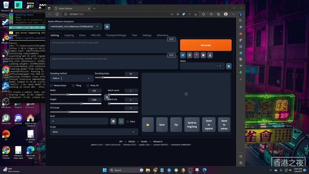
Task: Click the Reload UI link
Action: pyautogui.click(x=158, y=142)
